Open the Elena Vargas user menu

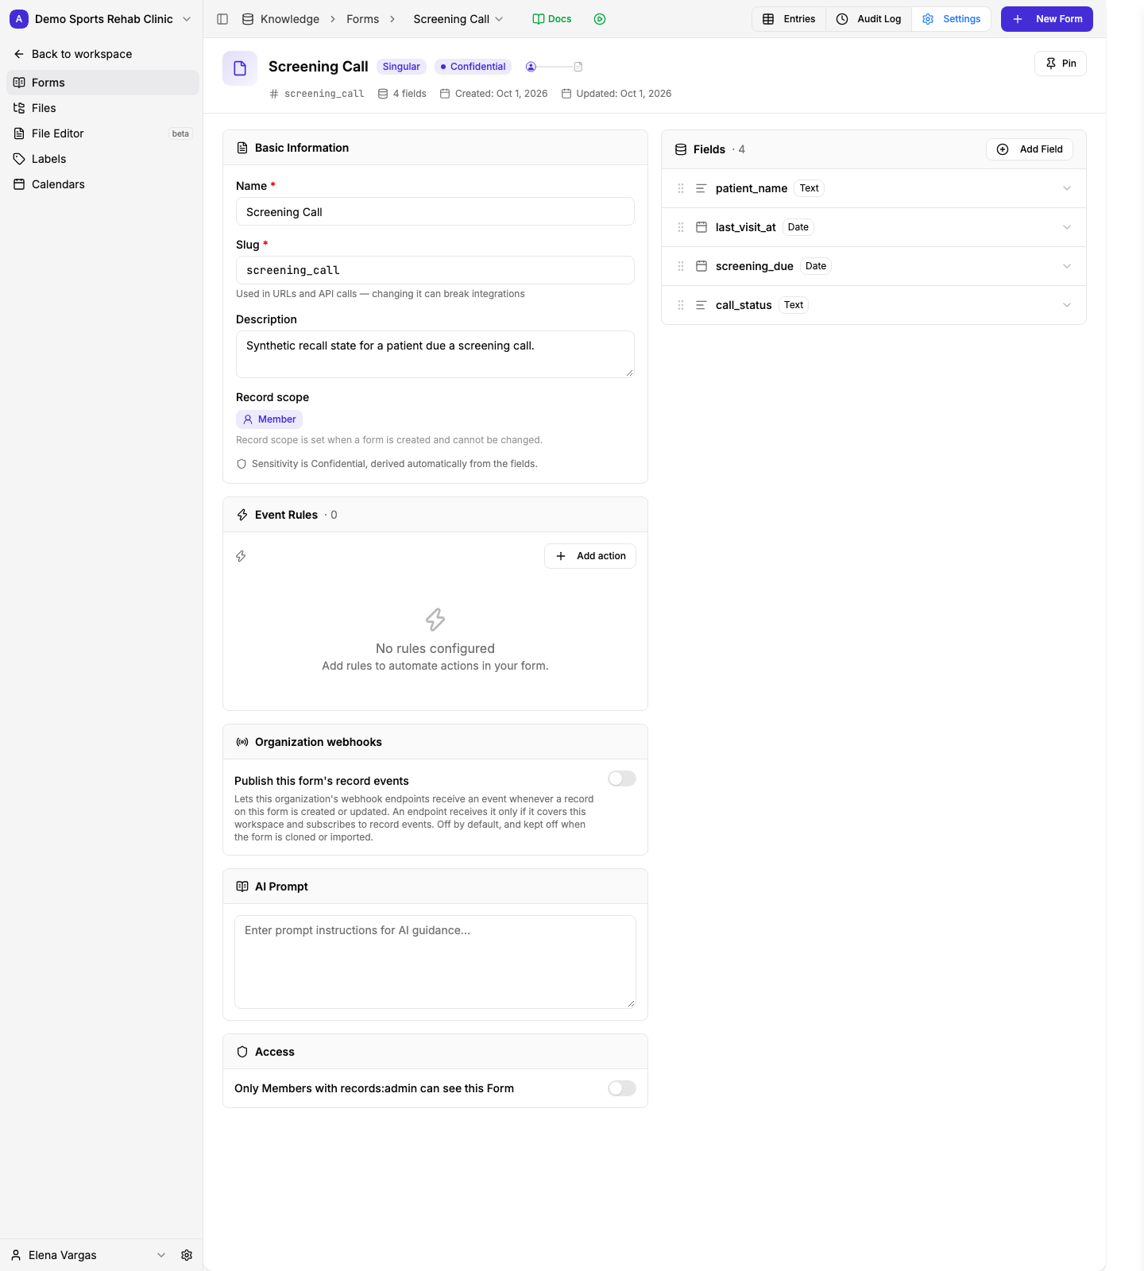88,1255
